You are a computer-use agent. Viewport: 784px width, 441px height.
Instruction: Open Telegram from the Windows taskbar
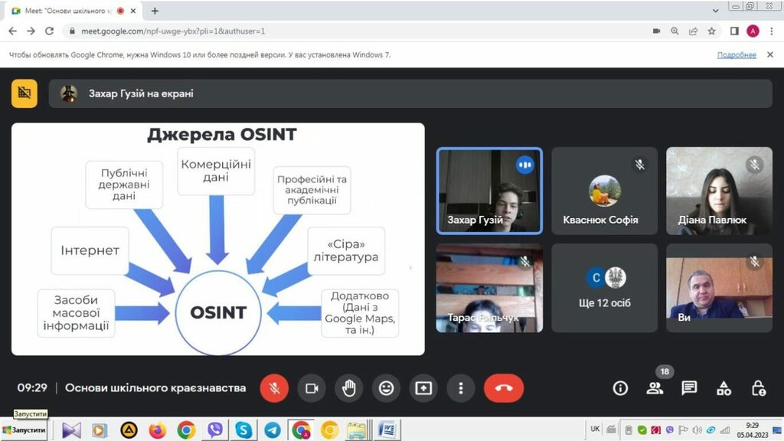click(273, 430)
